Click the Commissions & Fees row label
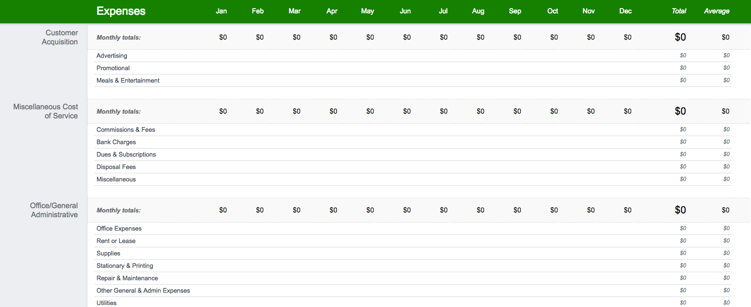751x307 pixels. (x=126, y=130)
